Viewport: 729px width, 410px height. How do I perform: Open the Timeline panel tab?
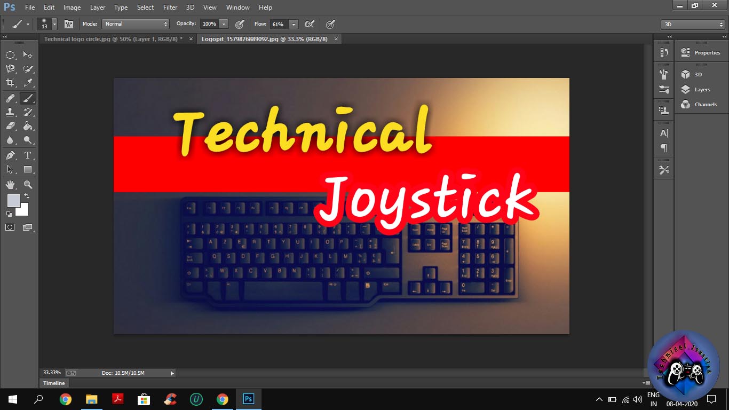coord(54,383)
